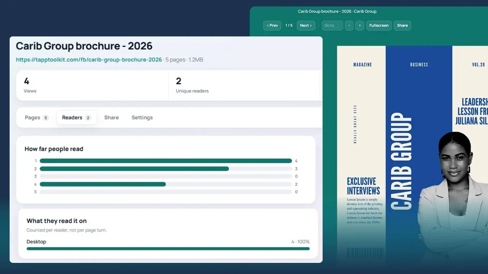Open the tapptoolkit.com brochure link
The width and height of the screenshot is (488, 274).
click(89, 60)
